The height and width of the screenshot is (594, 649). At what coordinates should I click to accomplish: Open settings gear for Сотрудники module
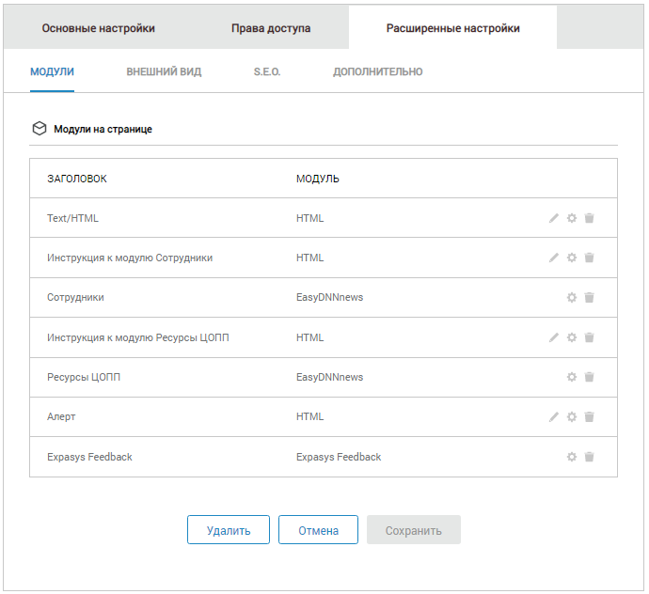[x=571, y=298]
